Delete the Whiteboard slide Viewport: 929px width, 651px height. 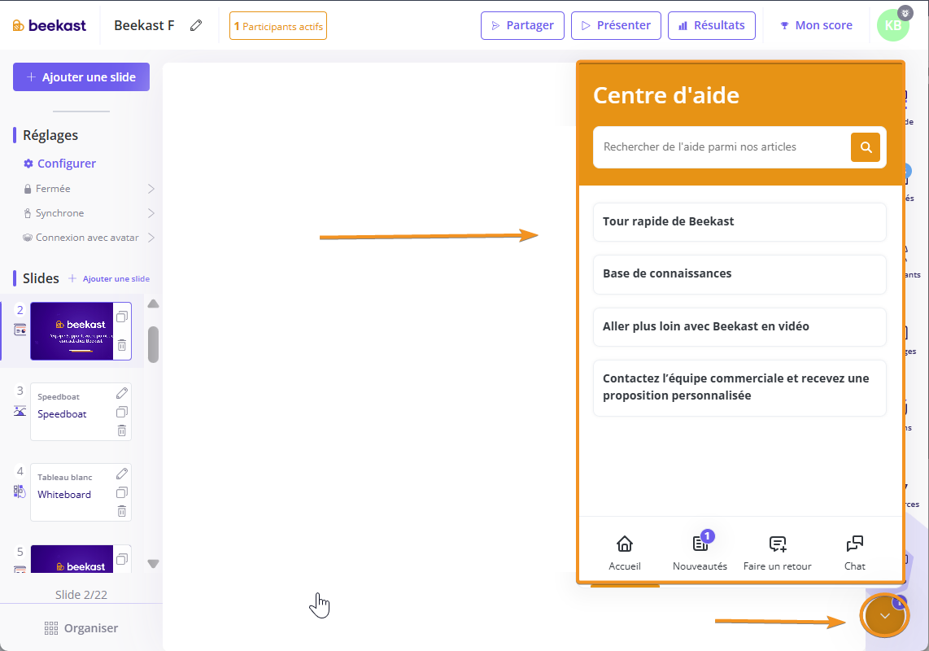tap(121, 511)
